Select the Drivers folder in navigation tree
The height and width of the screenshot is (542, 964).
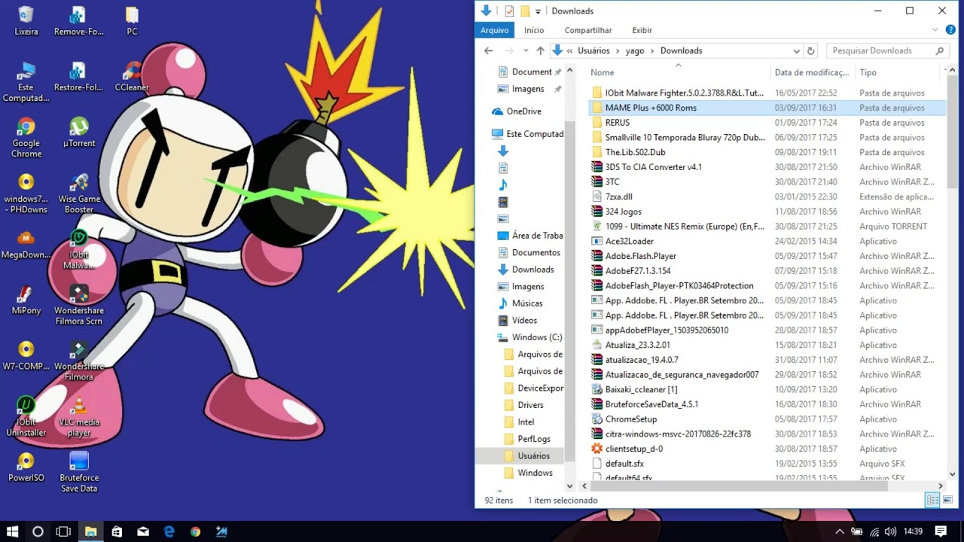tap(530, 405)
